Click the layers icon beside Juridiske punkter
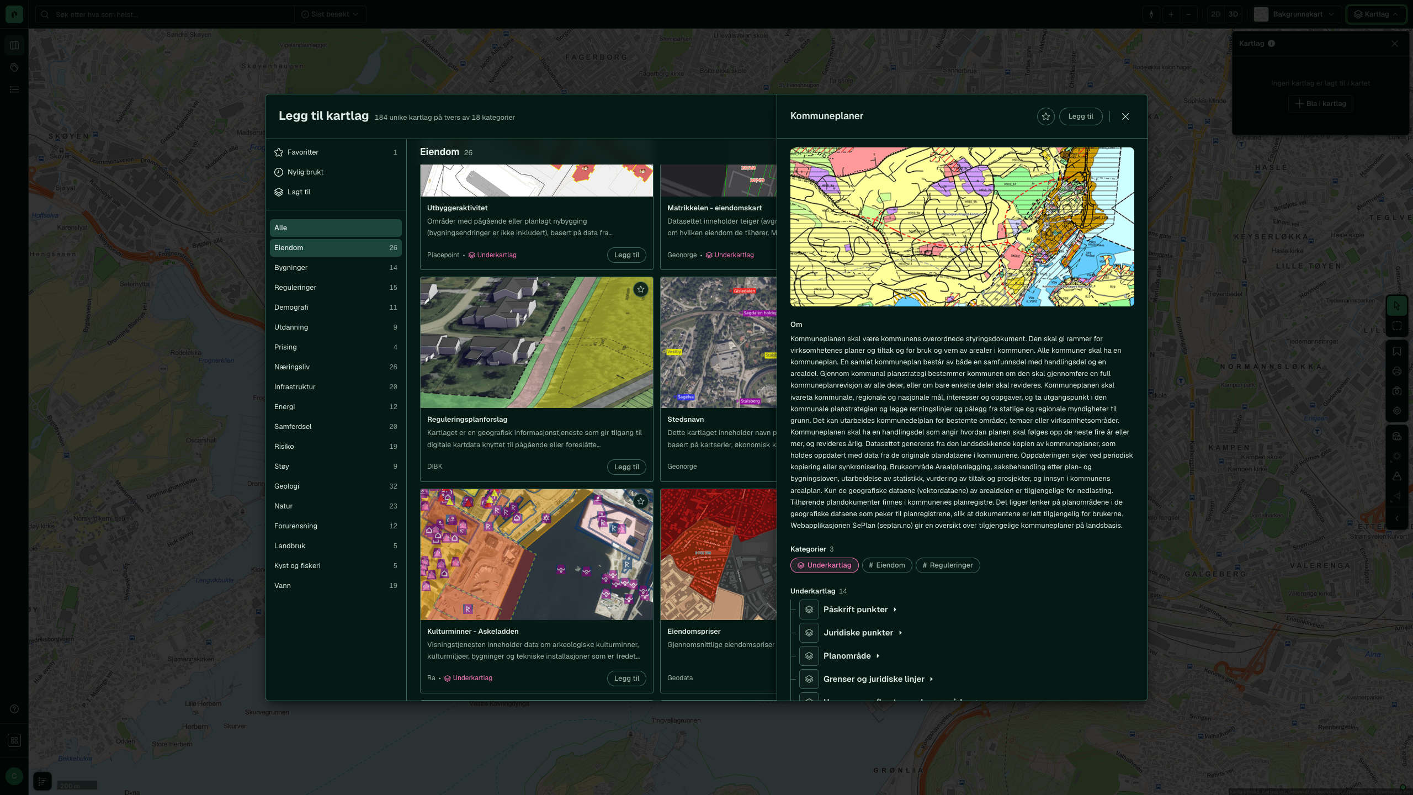 coord(809,633)
